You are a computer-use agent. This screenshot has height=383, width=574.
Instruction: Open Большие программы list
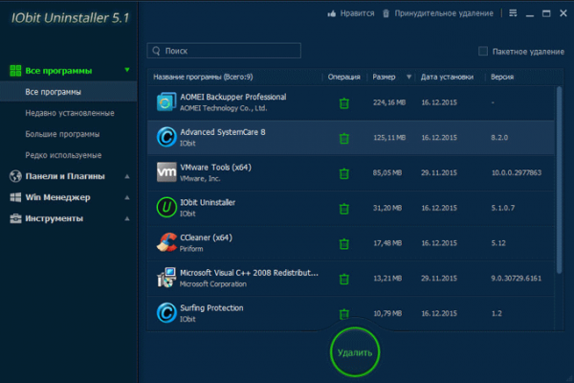tap(62, 134)
